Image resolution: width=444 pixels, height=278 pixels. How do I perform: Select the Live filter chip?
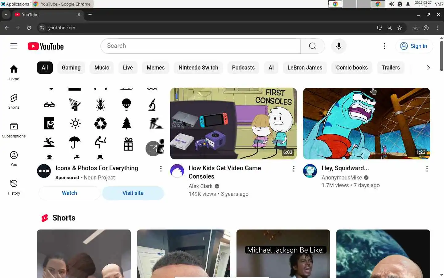click(128, 68)
